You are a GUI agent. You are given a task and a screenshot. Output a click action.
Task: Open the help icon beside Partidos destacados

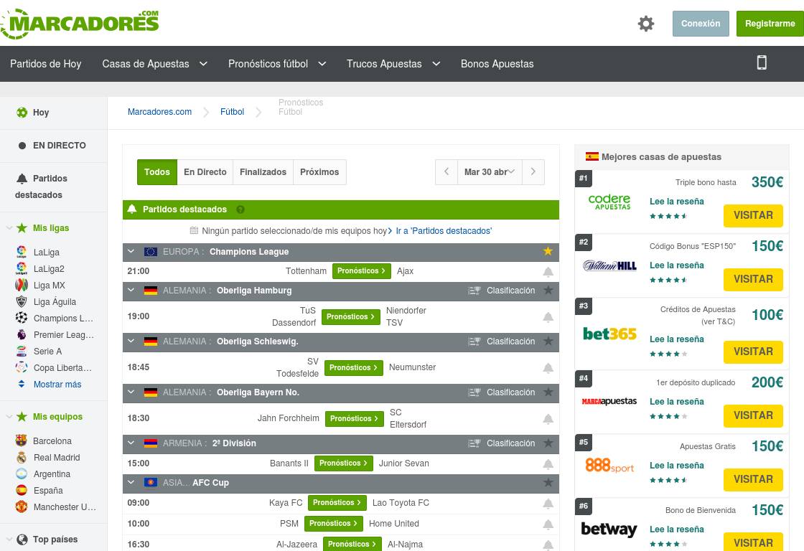point(240,209)
